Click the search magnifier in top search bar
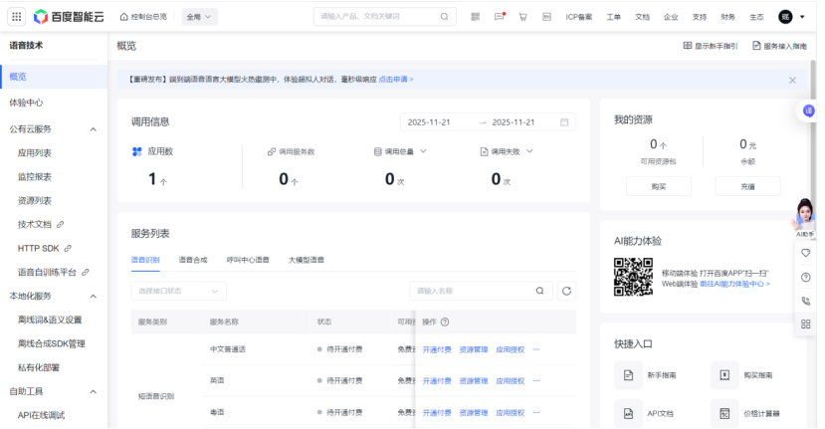The width and height of the screenshot is (825, 429). 444,17
